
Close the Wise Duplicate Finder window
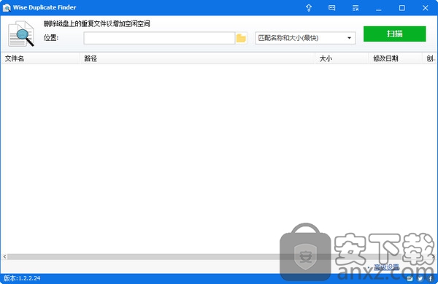coord(425,8)
